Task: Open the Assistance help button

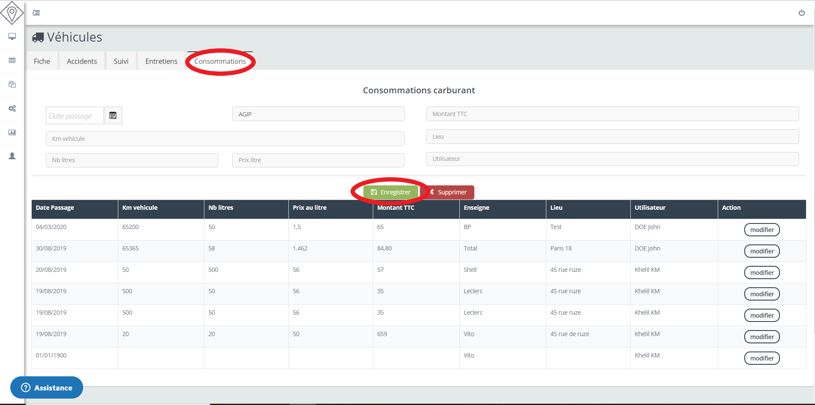Action: [x=47, y=387]
